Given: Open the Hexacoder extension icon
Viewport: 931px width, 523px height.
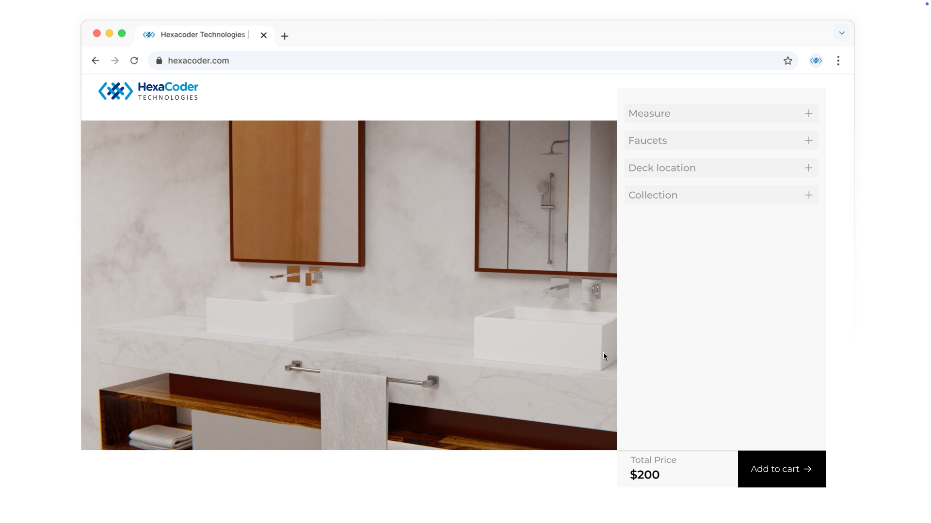Looking at the screenshot, I should tap(816, 61).
